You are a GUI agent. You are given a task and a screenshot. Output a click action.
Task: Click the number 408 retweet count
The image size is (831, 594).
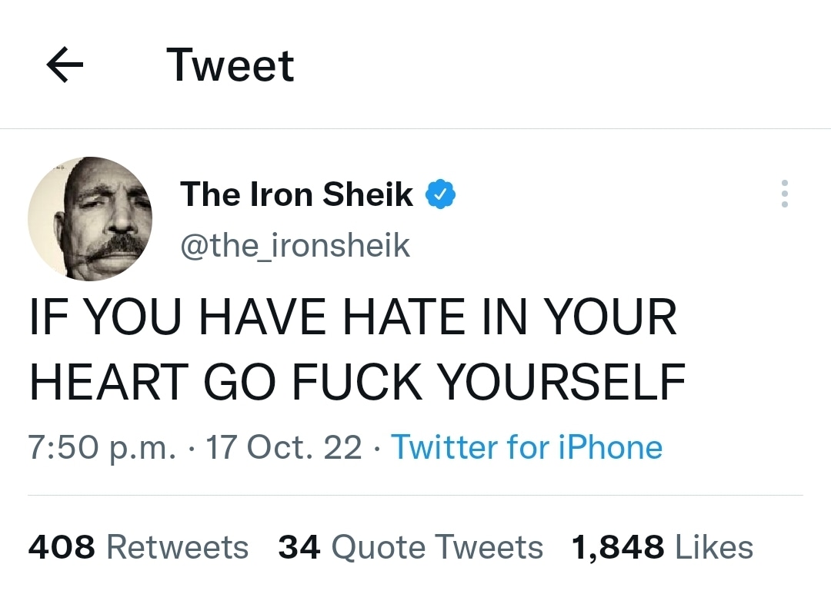point(62,548)
